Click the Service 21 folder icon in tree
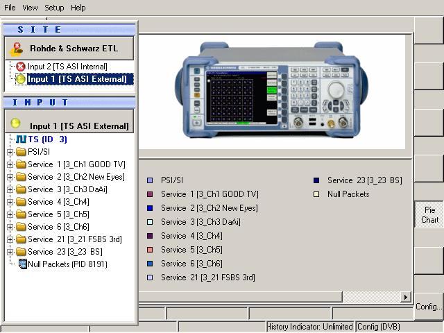The width and height of the screenshot is (444, 333). 20,239
